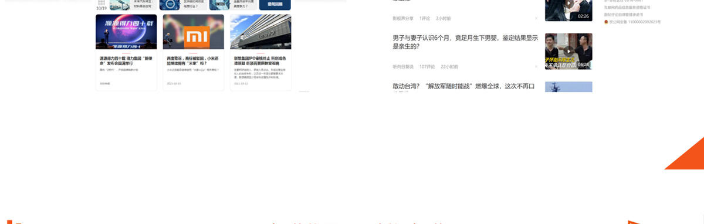The height and width of the screenshot is (224, 704).
Task: Open the 跟帖评论自律管理承诺书 footer link
Action: point(624,15)
